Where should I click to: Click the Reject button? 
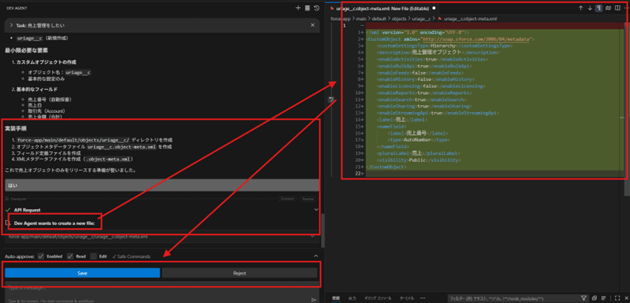pyautogui.click(x=239, y=273)
